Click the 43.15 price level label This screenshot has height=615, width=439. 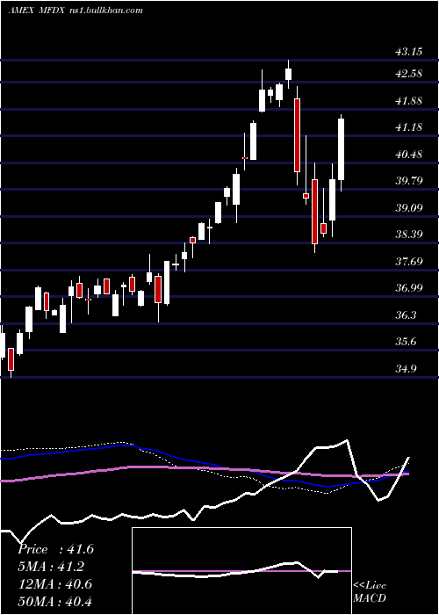coord(409,52)
